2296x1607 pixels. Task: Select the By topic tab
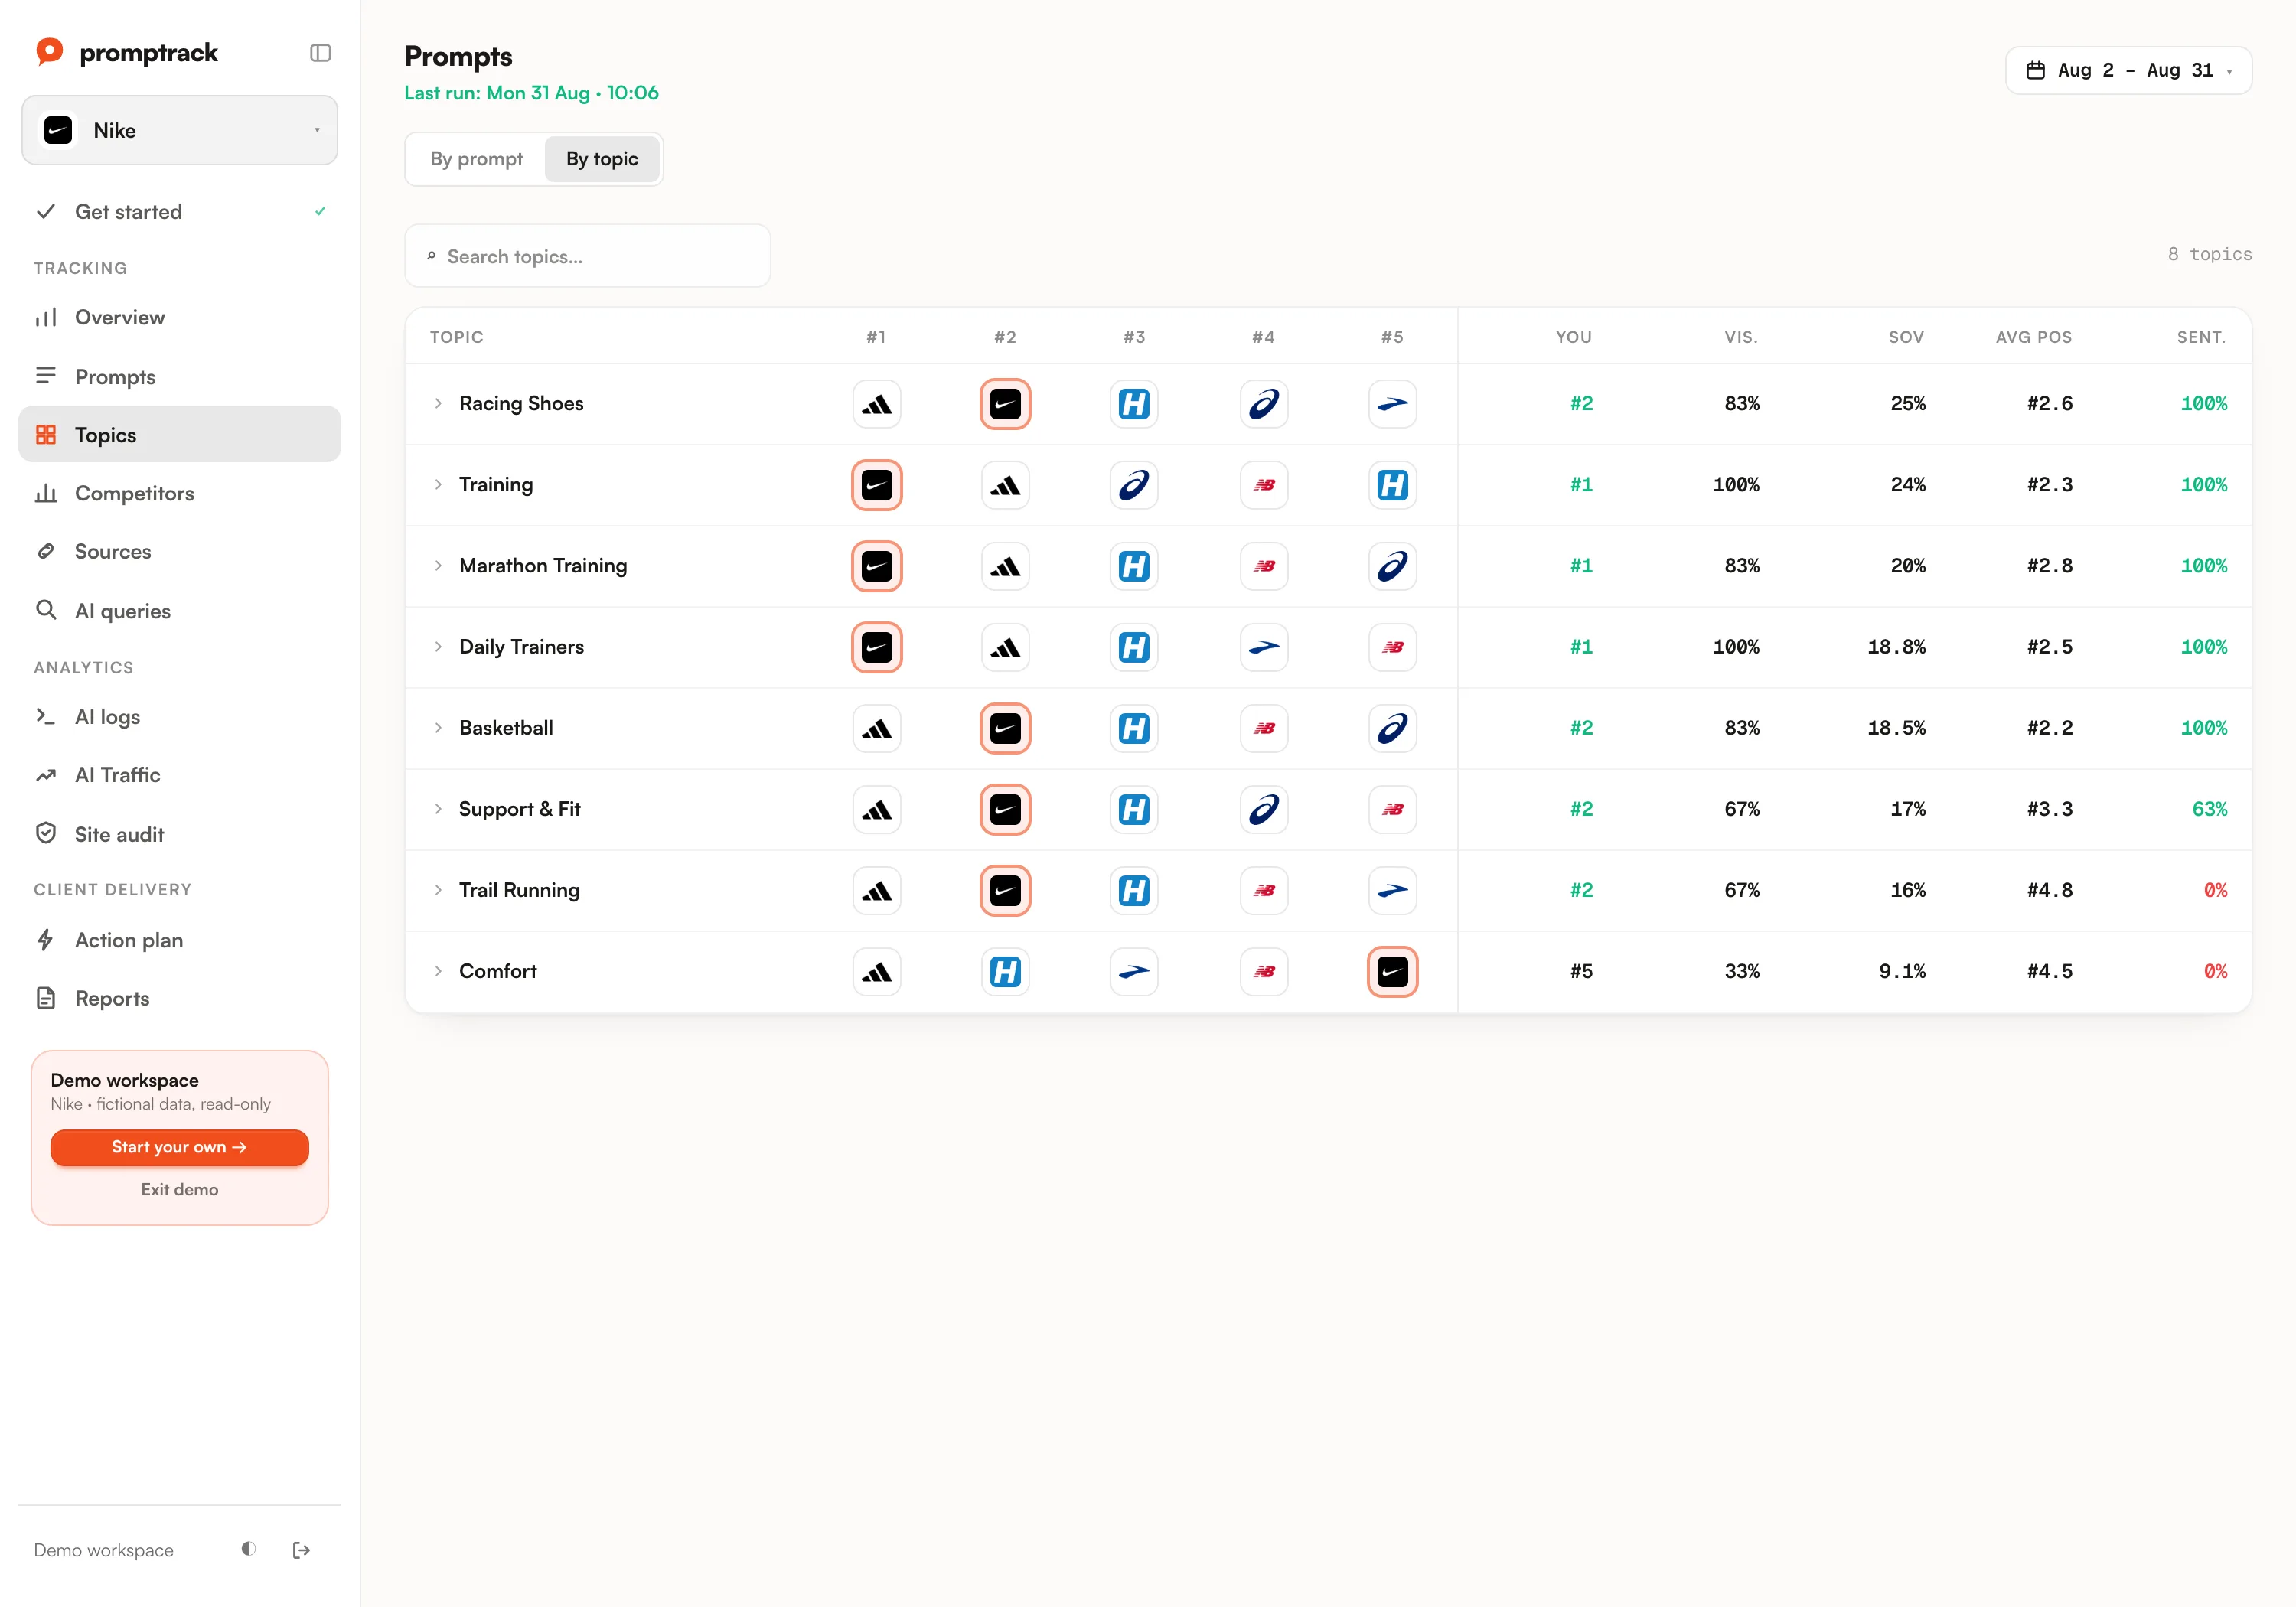pyautogui.click(x=602, y=159)
